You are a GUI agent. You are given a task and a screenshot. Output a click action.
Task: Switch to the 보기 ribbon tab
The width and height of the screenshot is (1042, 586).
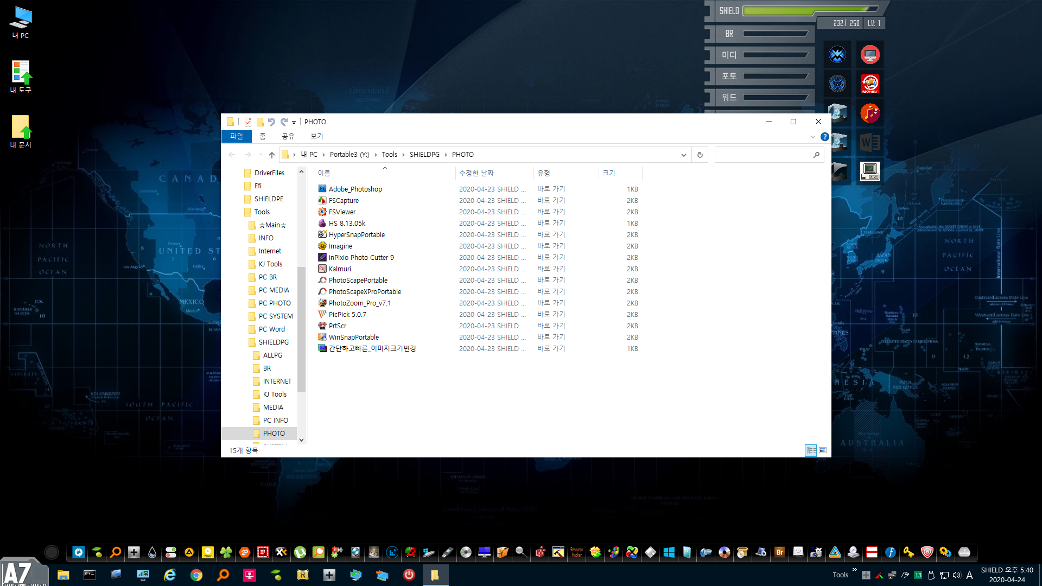tap(316, 136)
